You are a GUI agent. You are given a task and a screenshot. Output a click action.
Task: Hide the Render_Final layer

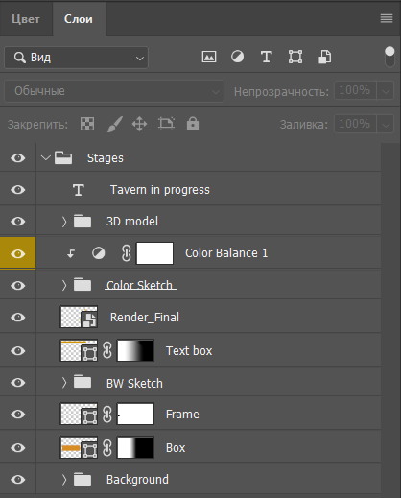[x=18, y=318]
